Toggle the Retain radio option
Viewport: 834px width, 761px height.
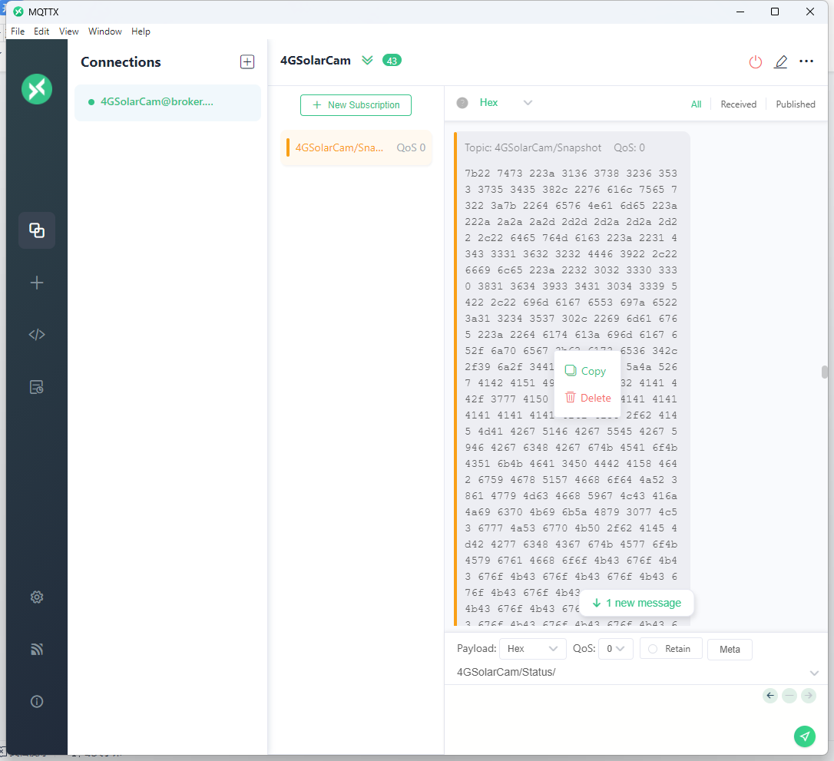[670, 649]
